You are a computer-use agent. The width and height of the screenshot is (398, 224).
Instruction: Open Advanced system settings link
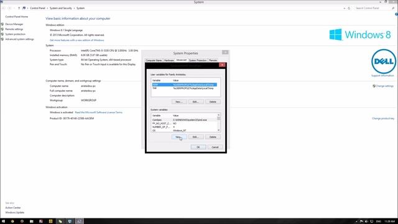point(19,39)
